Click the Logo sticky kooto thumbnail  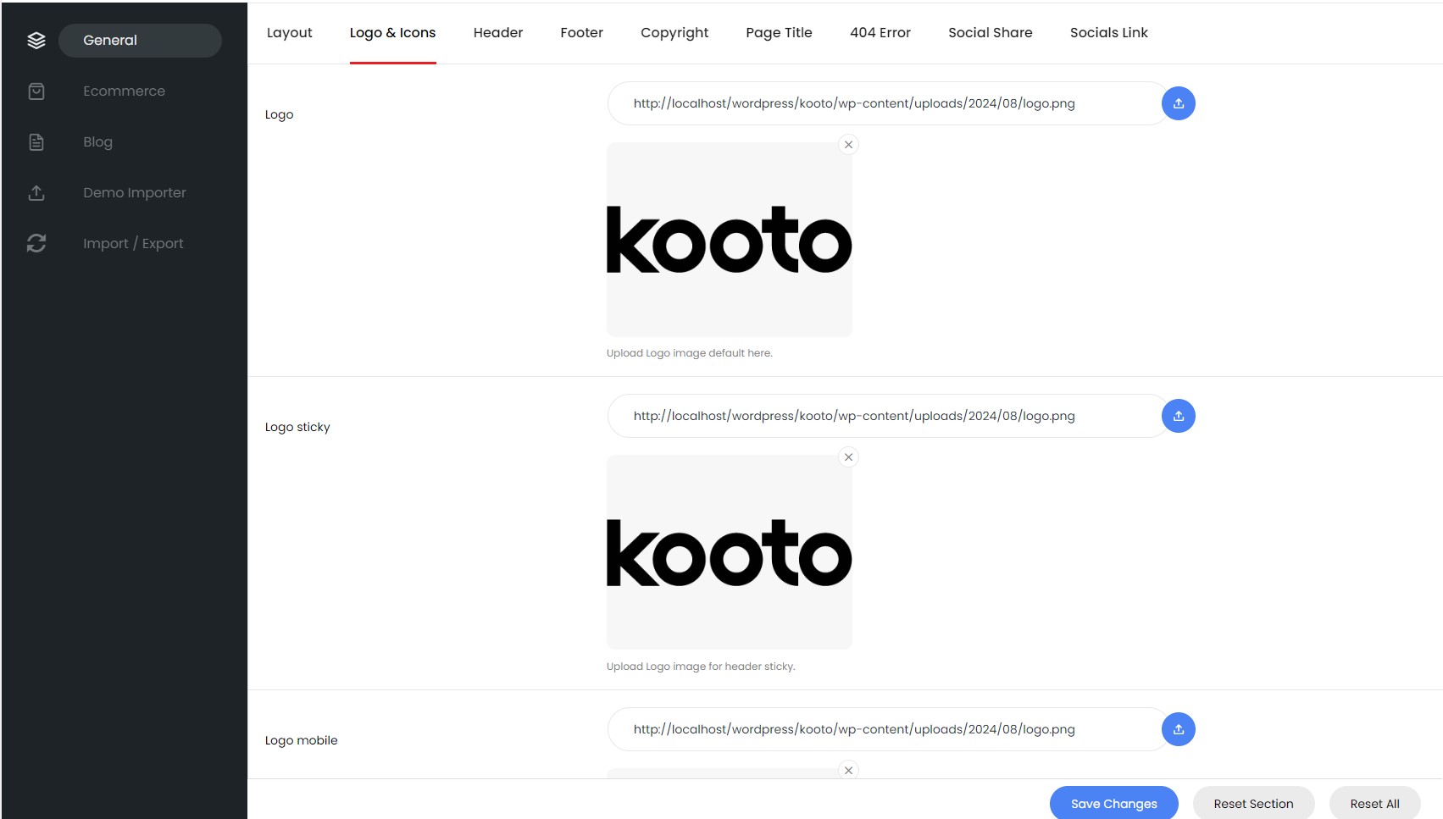pyautogui.click(x=729, y=552)
